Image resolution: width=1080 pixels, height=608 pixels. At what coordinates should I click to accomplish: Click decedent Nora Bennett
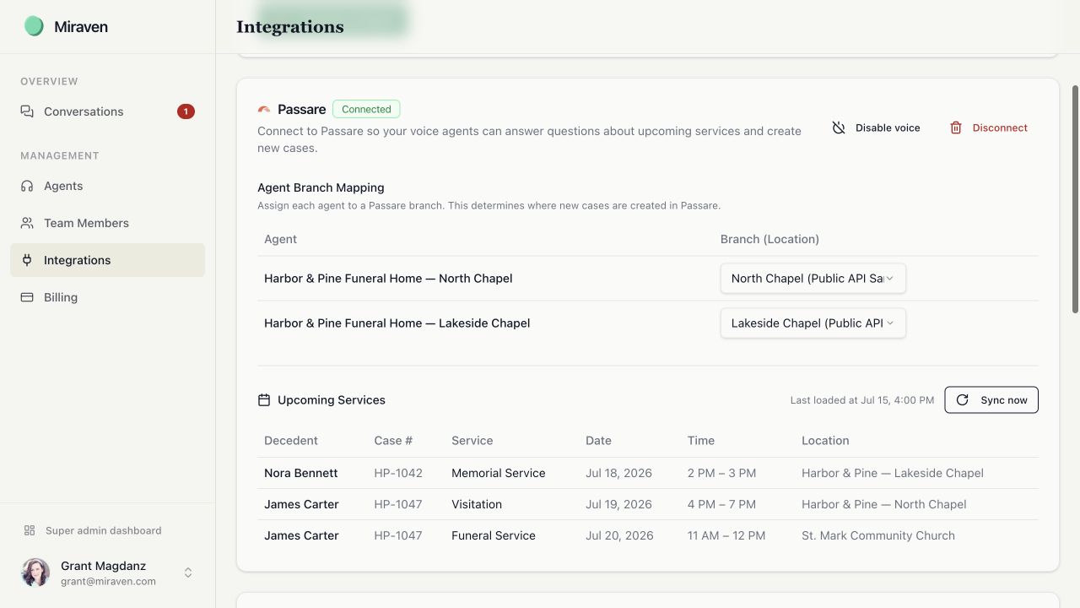pyautogui.click(x=300, y=473)
